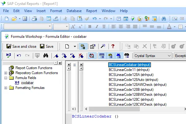Open formula Properties icon
This screenshot has width=186, height=124.
93,46
